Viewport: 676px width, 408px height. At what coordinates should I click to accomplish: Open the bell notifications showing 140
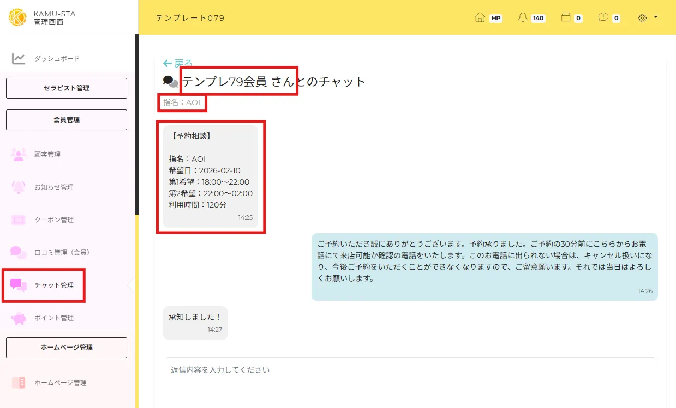[x=523, y=17]
